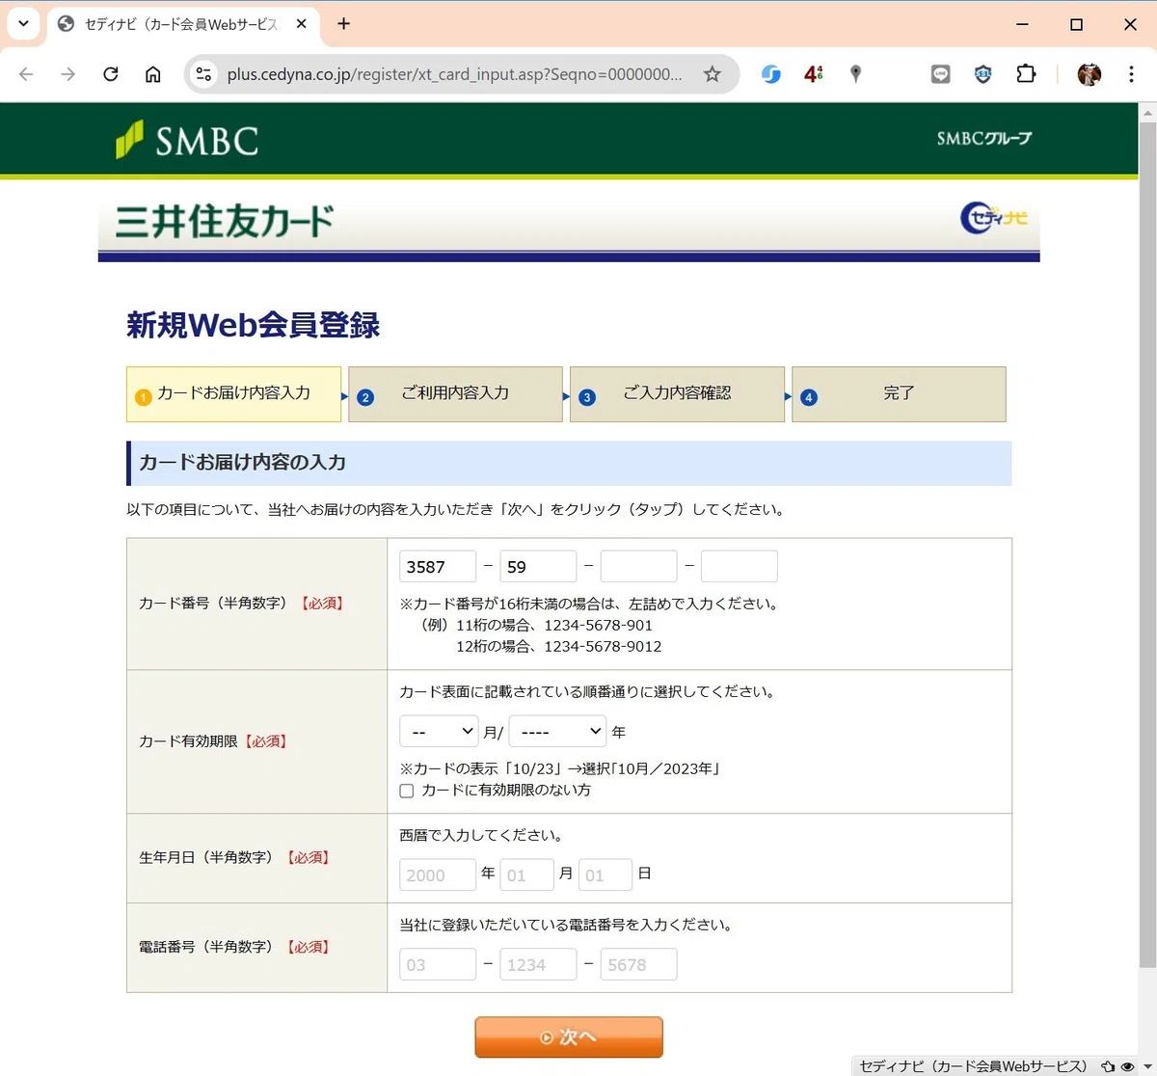Image resolution: width=1157 pixels, height=1076 pixels.
Task: Click the address bar URL
Action: click(x=454, y=74)
